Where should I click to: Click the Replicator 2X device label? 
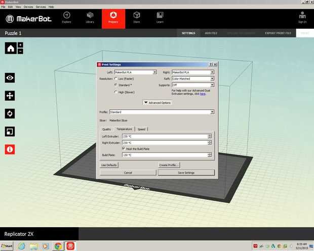tap(19, 234)
